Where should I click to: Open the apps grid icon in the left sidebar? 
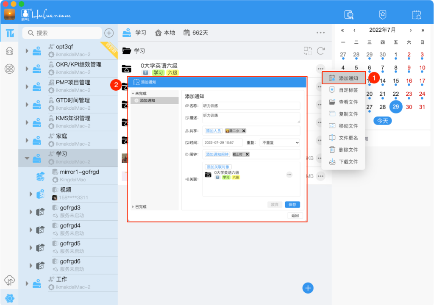[10, 69]
